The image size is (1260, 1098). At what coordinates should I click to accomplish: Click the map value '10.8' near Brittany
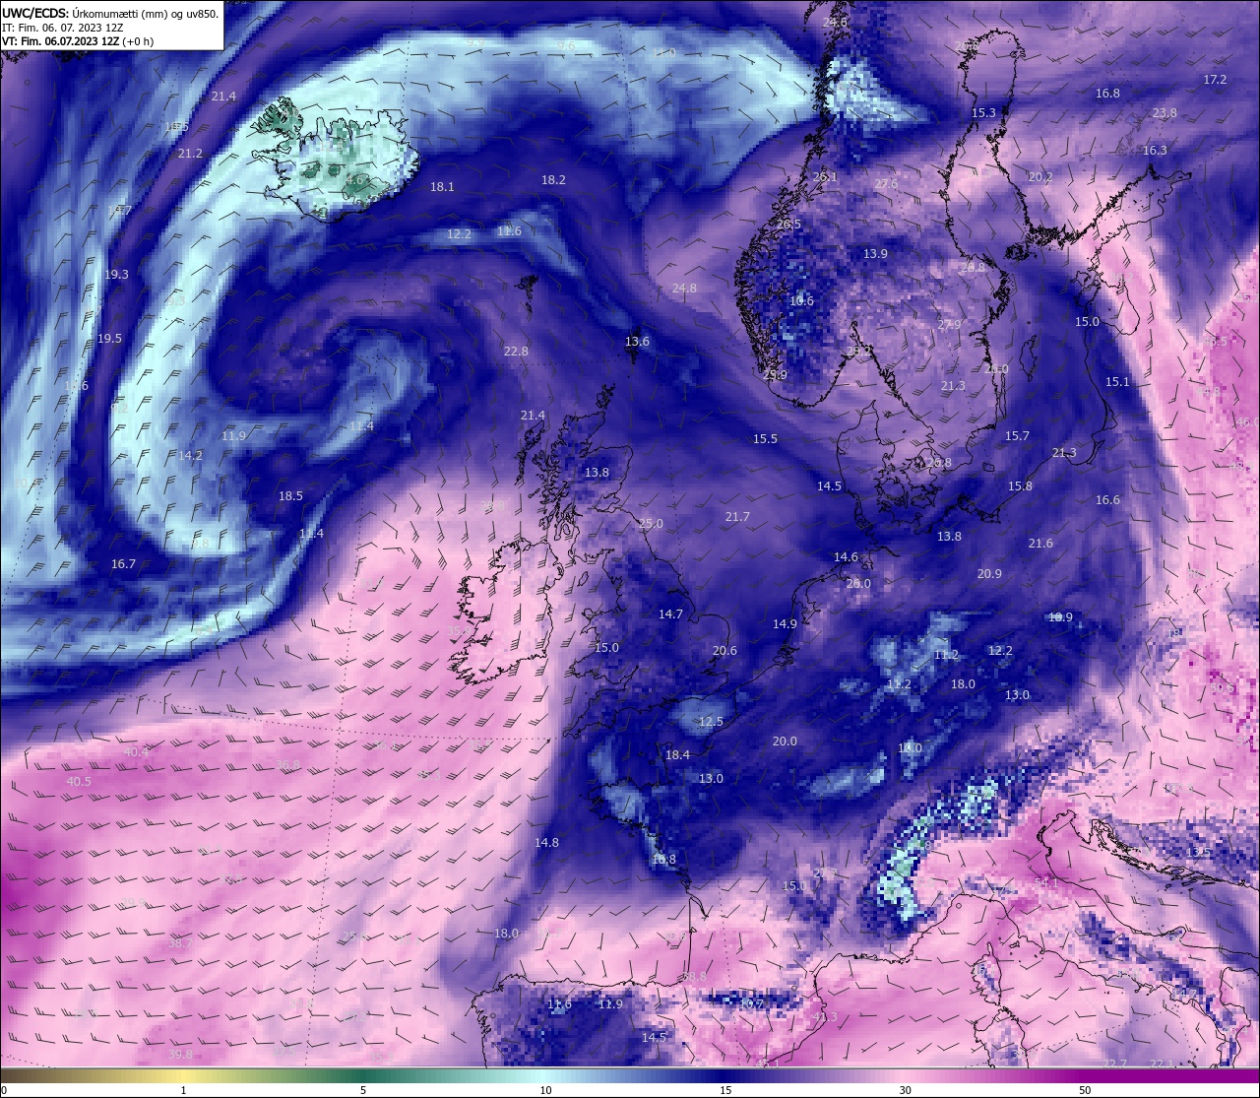click(663, 860)
